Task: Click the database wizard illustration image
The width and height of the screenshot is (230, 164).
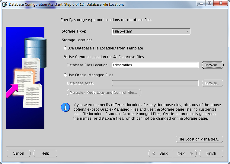Action: pyautogui.click(x=25, y=78)
